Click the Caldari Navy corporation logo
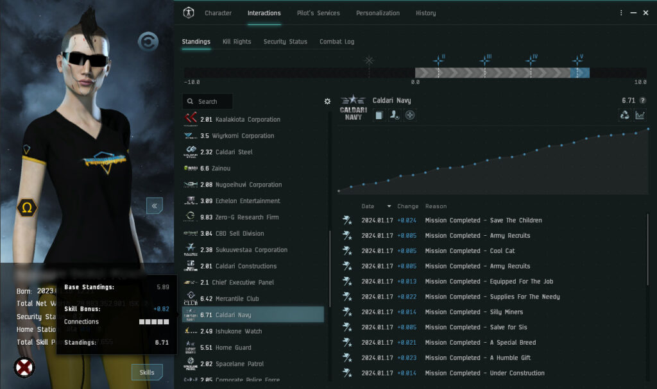 (354, 108)
